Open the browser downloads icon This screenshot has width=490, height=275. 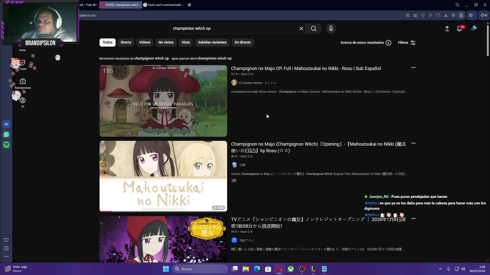point(446,15)
